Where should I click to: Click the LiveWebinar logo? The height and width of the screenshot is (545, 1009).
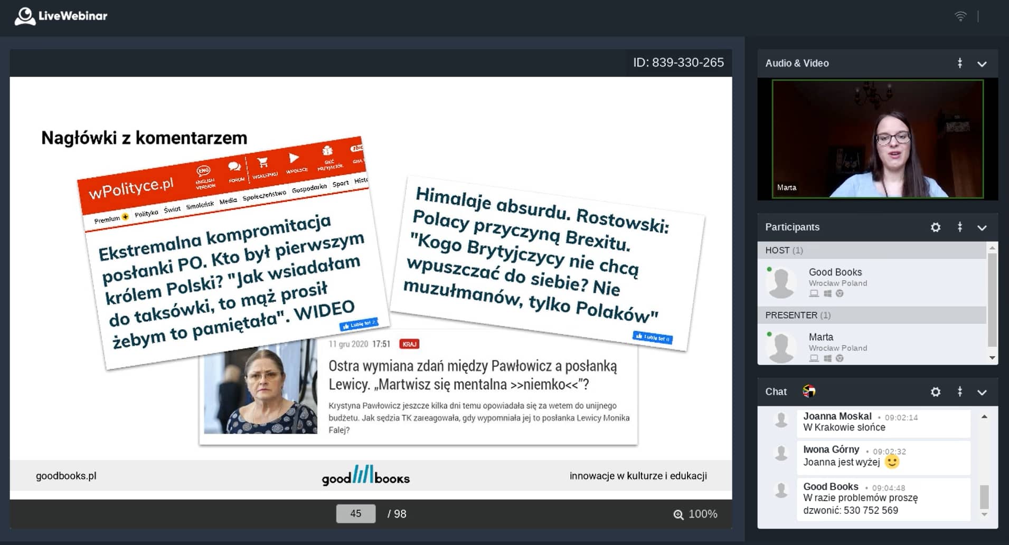point(61,16)
